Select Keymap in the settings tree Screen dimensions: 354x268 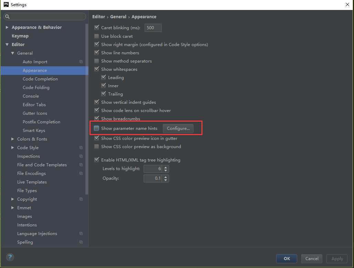click(20, 36)
